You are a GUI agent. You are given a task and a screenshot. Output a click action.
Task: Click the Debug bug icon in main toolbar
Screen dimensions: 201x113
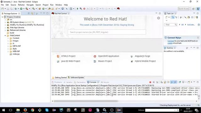16,9
